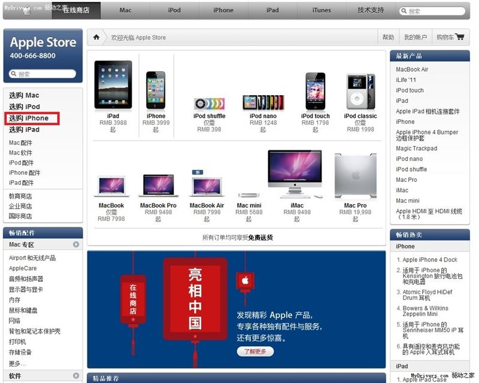The height and width of the screenshot is (383, 479).
Task: Select the iPod shuffle product image
Action: [209, 104]
